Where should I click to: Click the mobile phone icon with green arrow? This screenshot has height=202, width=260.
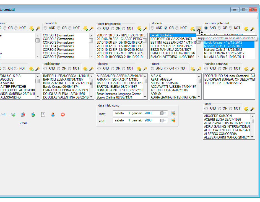pyautogui.click(x=33, y=115)
